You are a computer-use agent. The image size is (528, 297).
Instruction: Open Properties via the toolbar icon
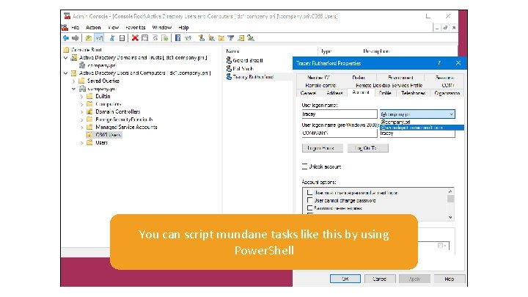pyautogui.click(x=144, y=38)
